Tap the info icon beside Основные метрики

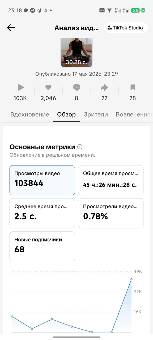(80, 147)
